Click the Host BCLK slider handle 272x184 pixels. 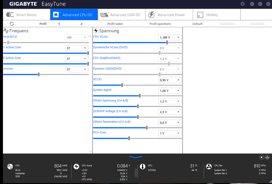click(x=8, y=42)
